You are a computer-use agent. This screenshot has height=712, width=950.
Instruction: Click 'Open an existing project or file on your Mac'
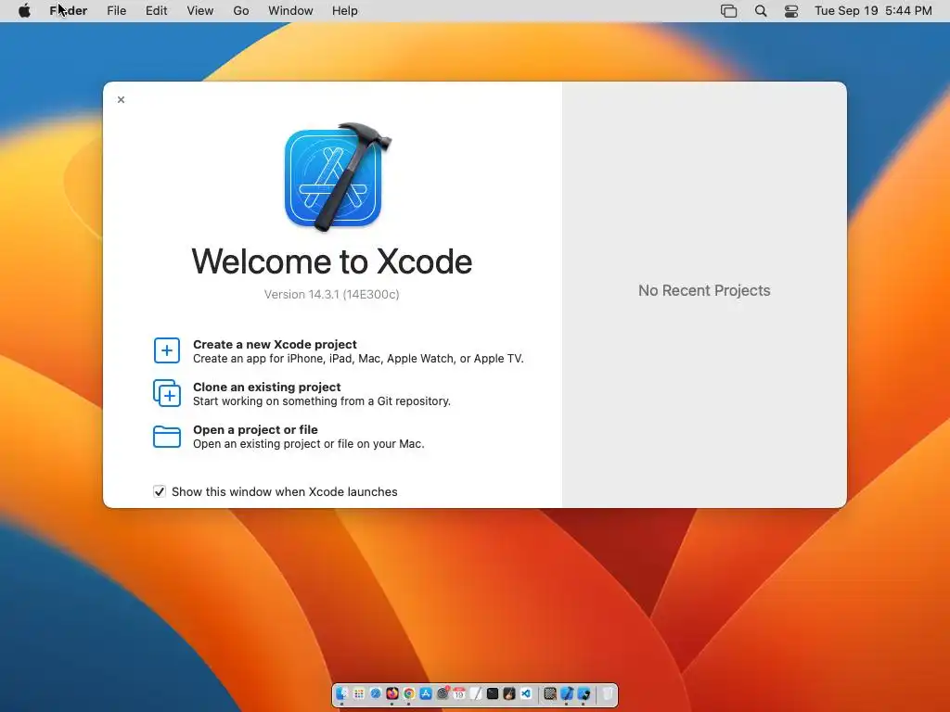(308, 444)
